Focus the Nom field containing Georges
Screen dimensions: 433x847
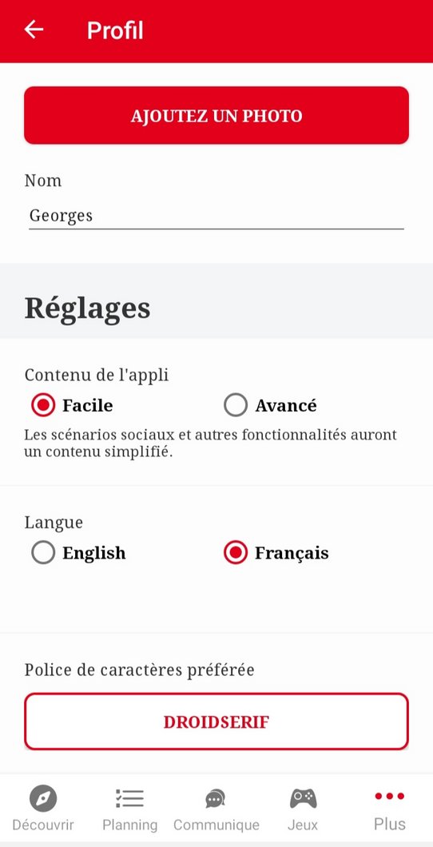(216, 216)
